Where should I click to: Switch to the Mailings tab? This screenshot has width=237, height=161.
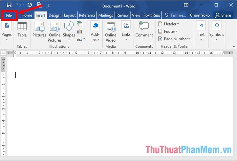pos(106,15)
